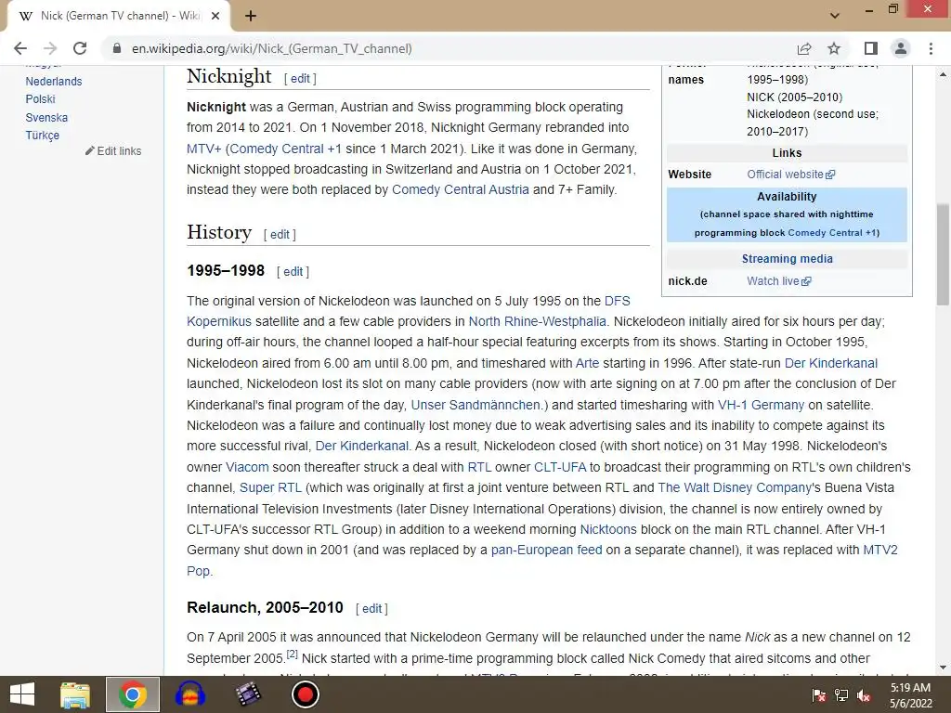951x713 pixels.
Task: Open Comedy Central +1 link in infobox
Action: coord(831,233)
